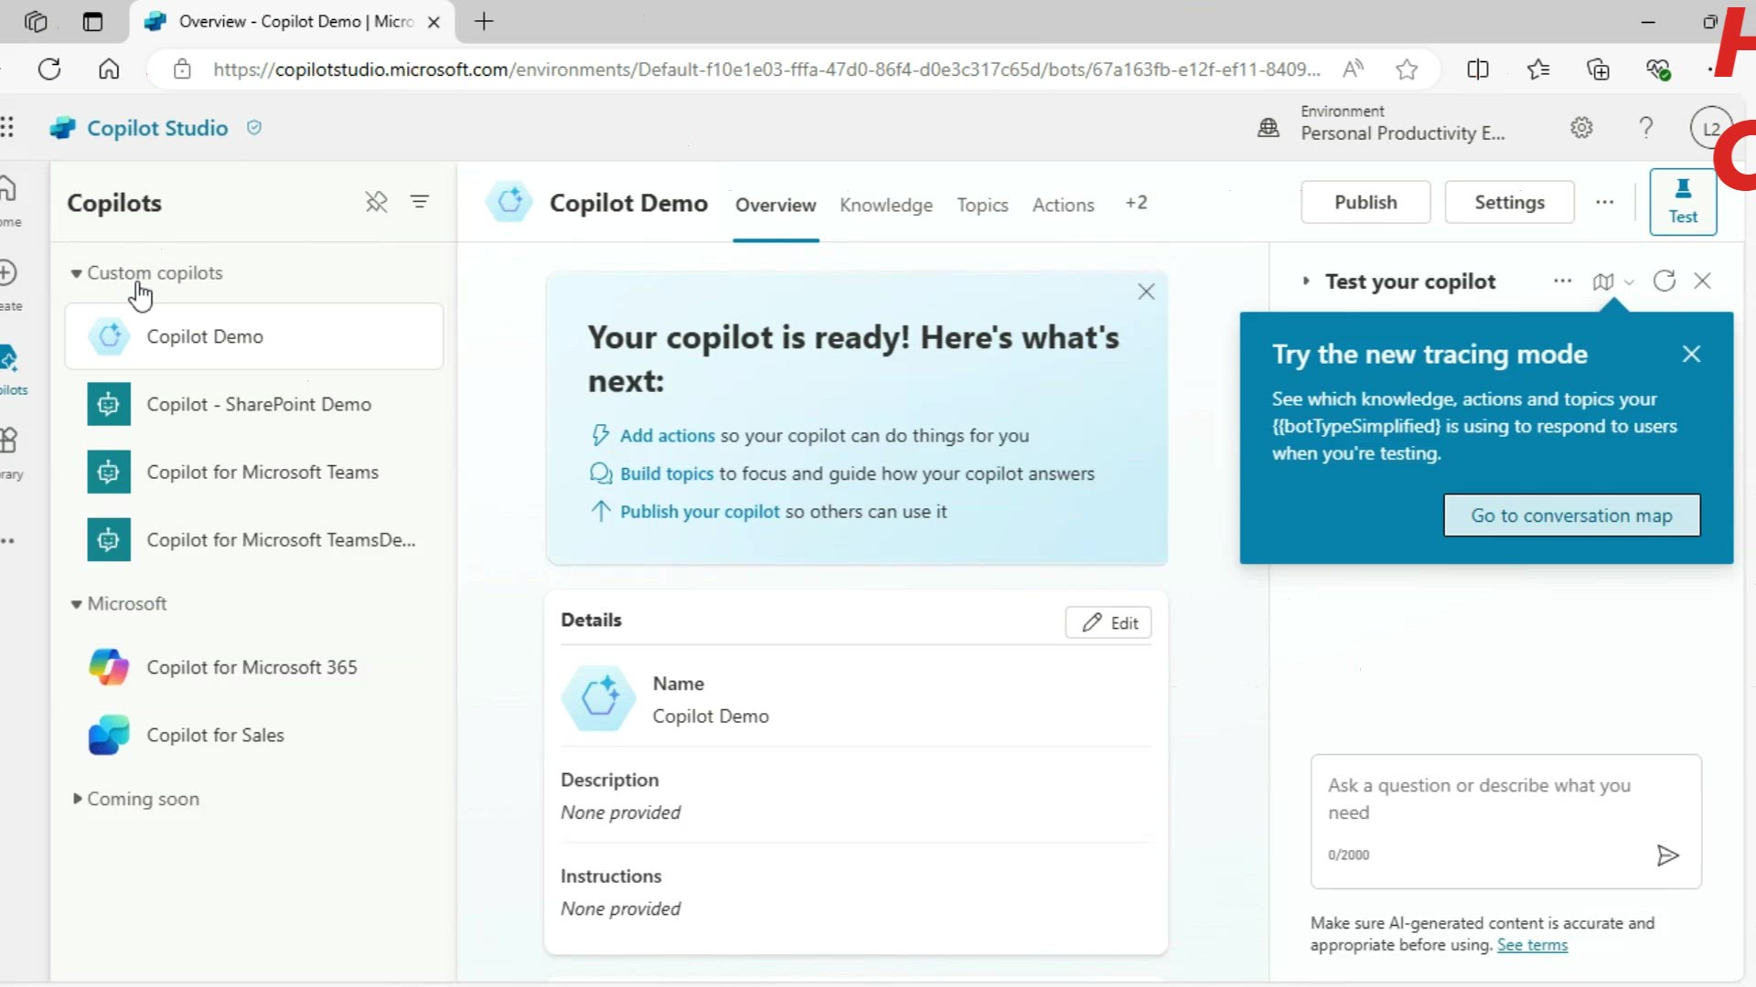
Task: Open Edge workspaces icon
Action: pos(36,21)
